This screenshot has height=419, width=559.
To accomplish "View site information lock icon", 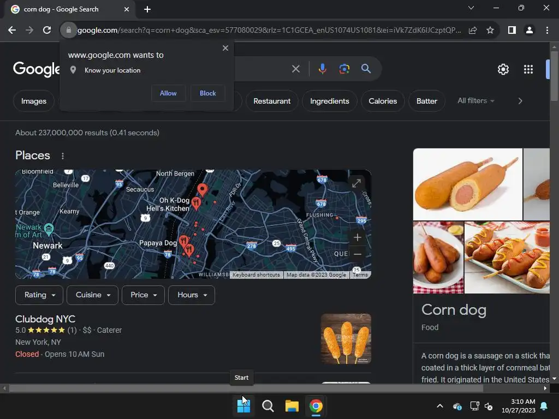I will (69, 31).
